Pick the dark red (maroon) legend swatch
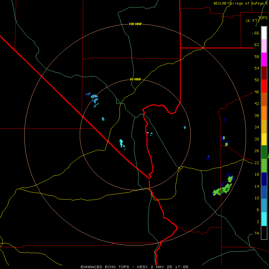 (x=264, y=73)
